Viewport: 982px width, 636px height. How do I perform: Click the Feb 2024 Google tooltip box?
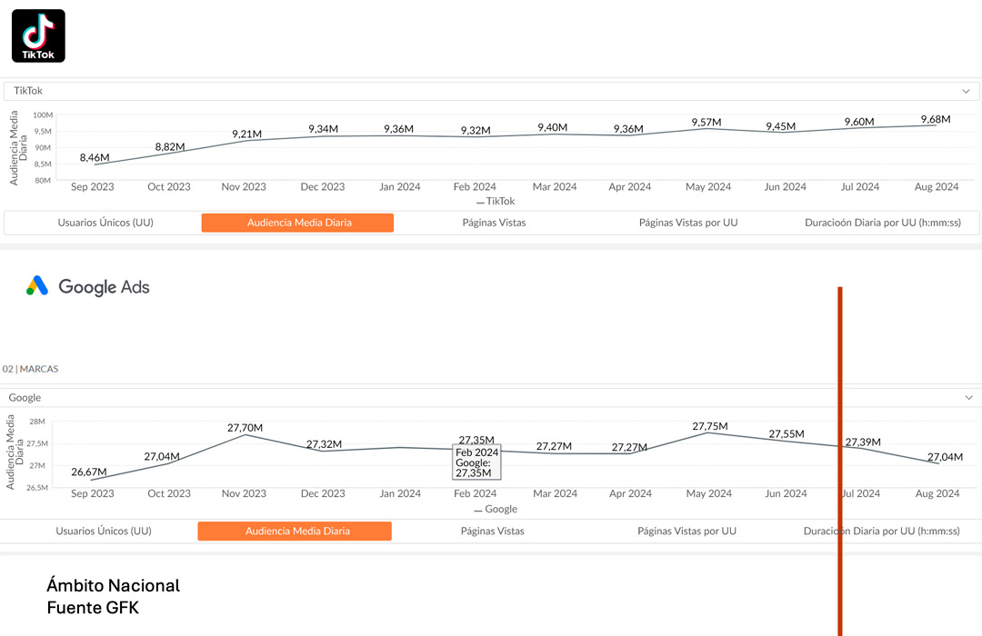coord(476,462)
